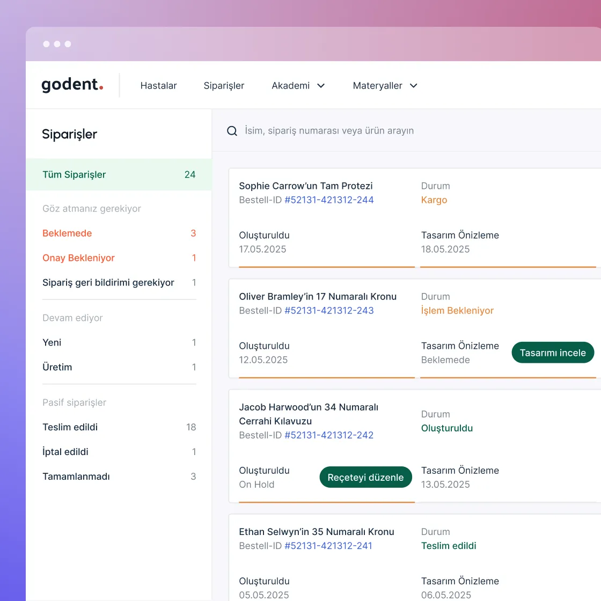Filter orders by Onay Bekleniyor

click(119, 258)
